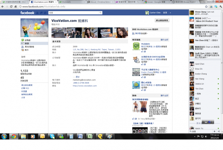Open Word from the taskbar
Image resolution: width=223 pixels, height=150 pixels.
(x=80, y=136)
